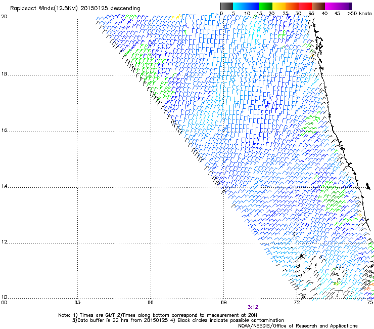The height and width of the screenshot is (329, 374).
Task: Pick the orange 25-30 knots legend swatch
Action: [292, 6]
